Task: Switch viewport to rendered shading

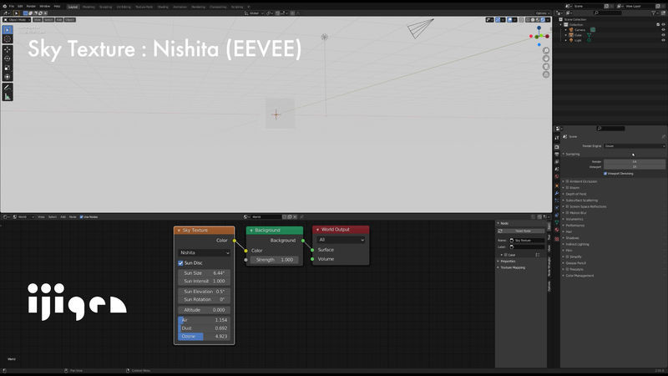Action: coord(543,19)
